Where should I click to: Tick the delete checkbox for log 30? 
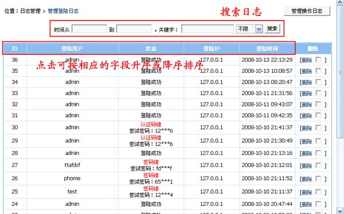coord(318,128)
